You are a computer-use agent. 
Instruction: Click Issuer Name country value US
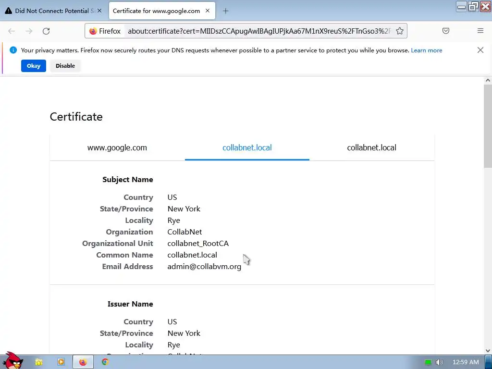pyautogui.click(x=172, y=321)
